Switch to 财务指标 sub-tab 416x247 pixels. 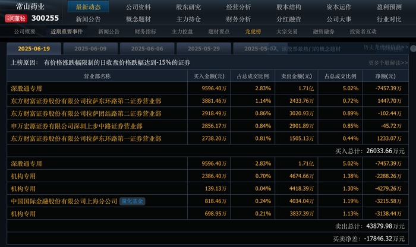click(146, 31)
